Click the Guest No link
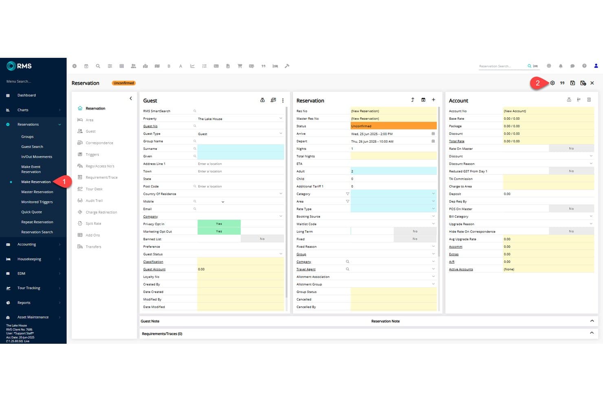Screen dimensions: 603x402 coord(150,126)
